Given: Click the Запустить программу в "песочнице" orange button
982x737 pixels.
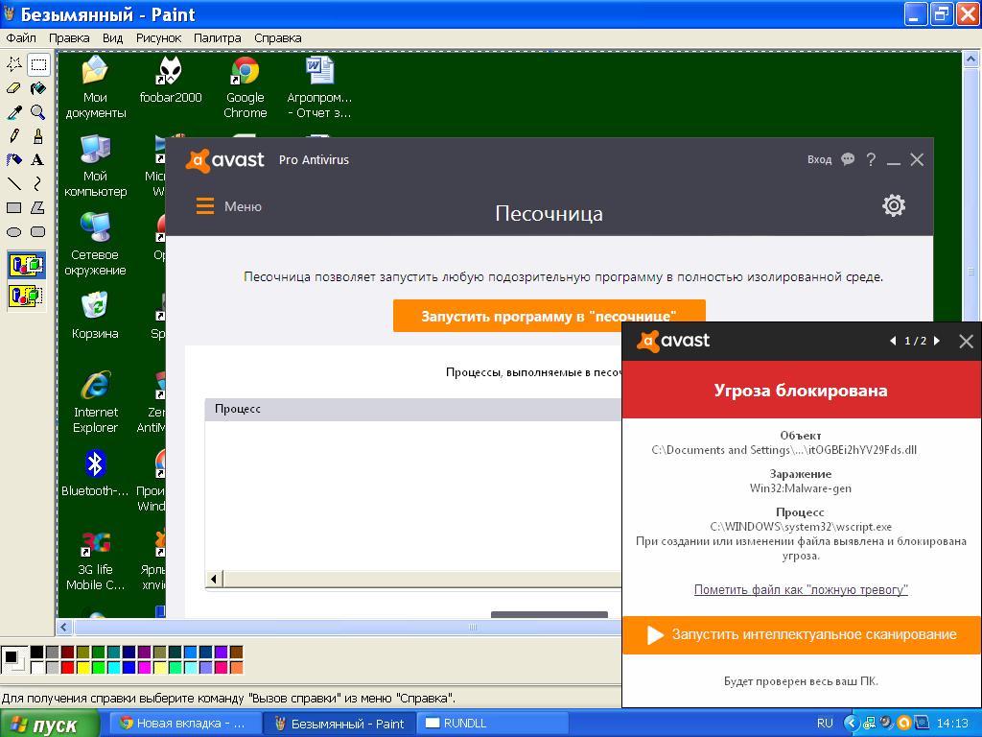Looking at the screenshot, I should pyautogui.click(x=549, y=316).
